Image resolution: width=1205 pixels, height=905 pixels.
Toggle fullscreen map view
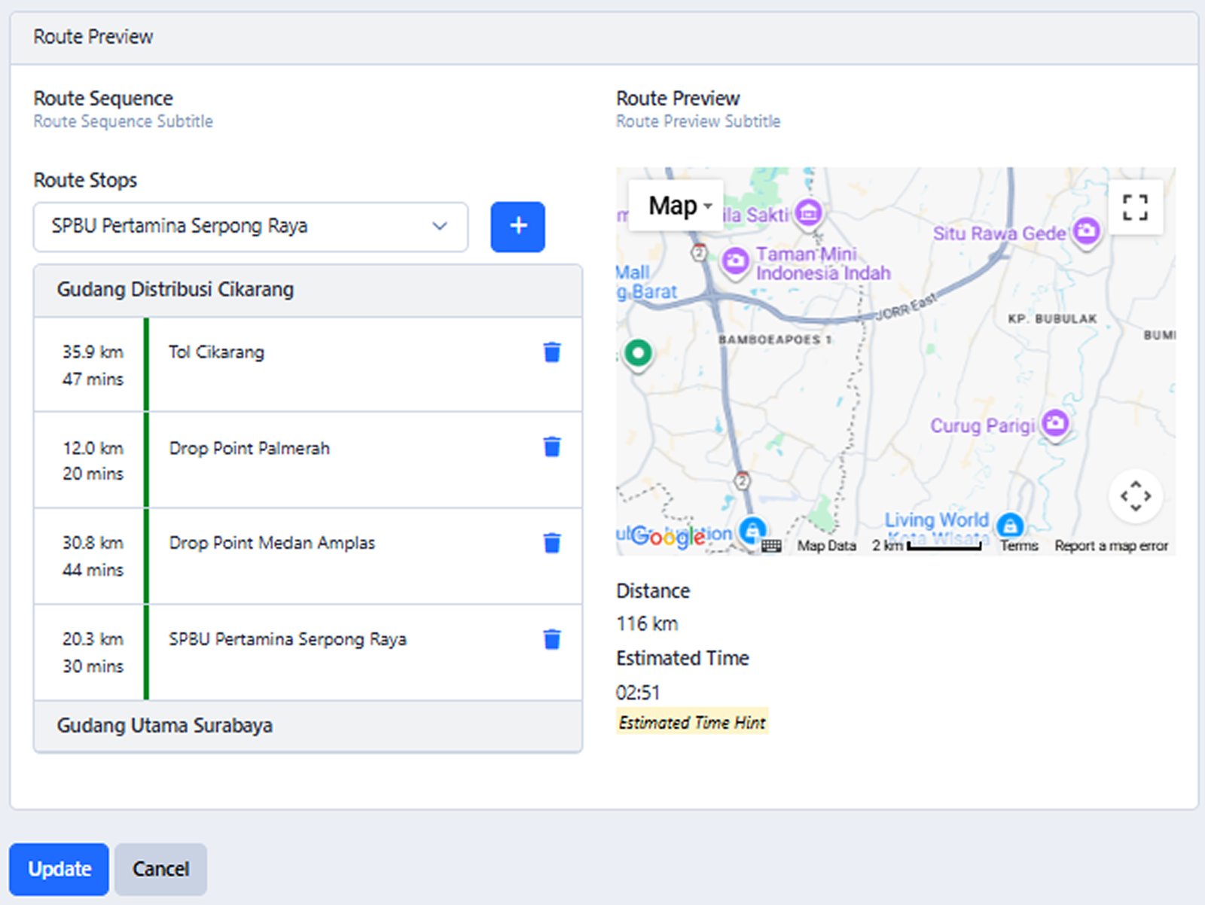tap(1135, 207)
